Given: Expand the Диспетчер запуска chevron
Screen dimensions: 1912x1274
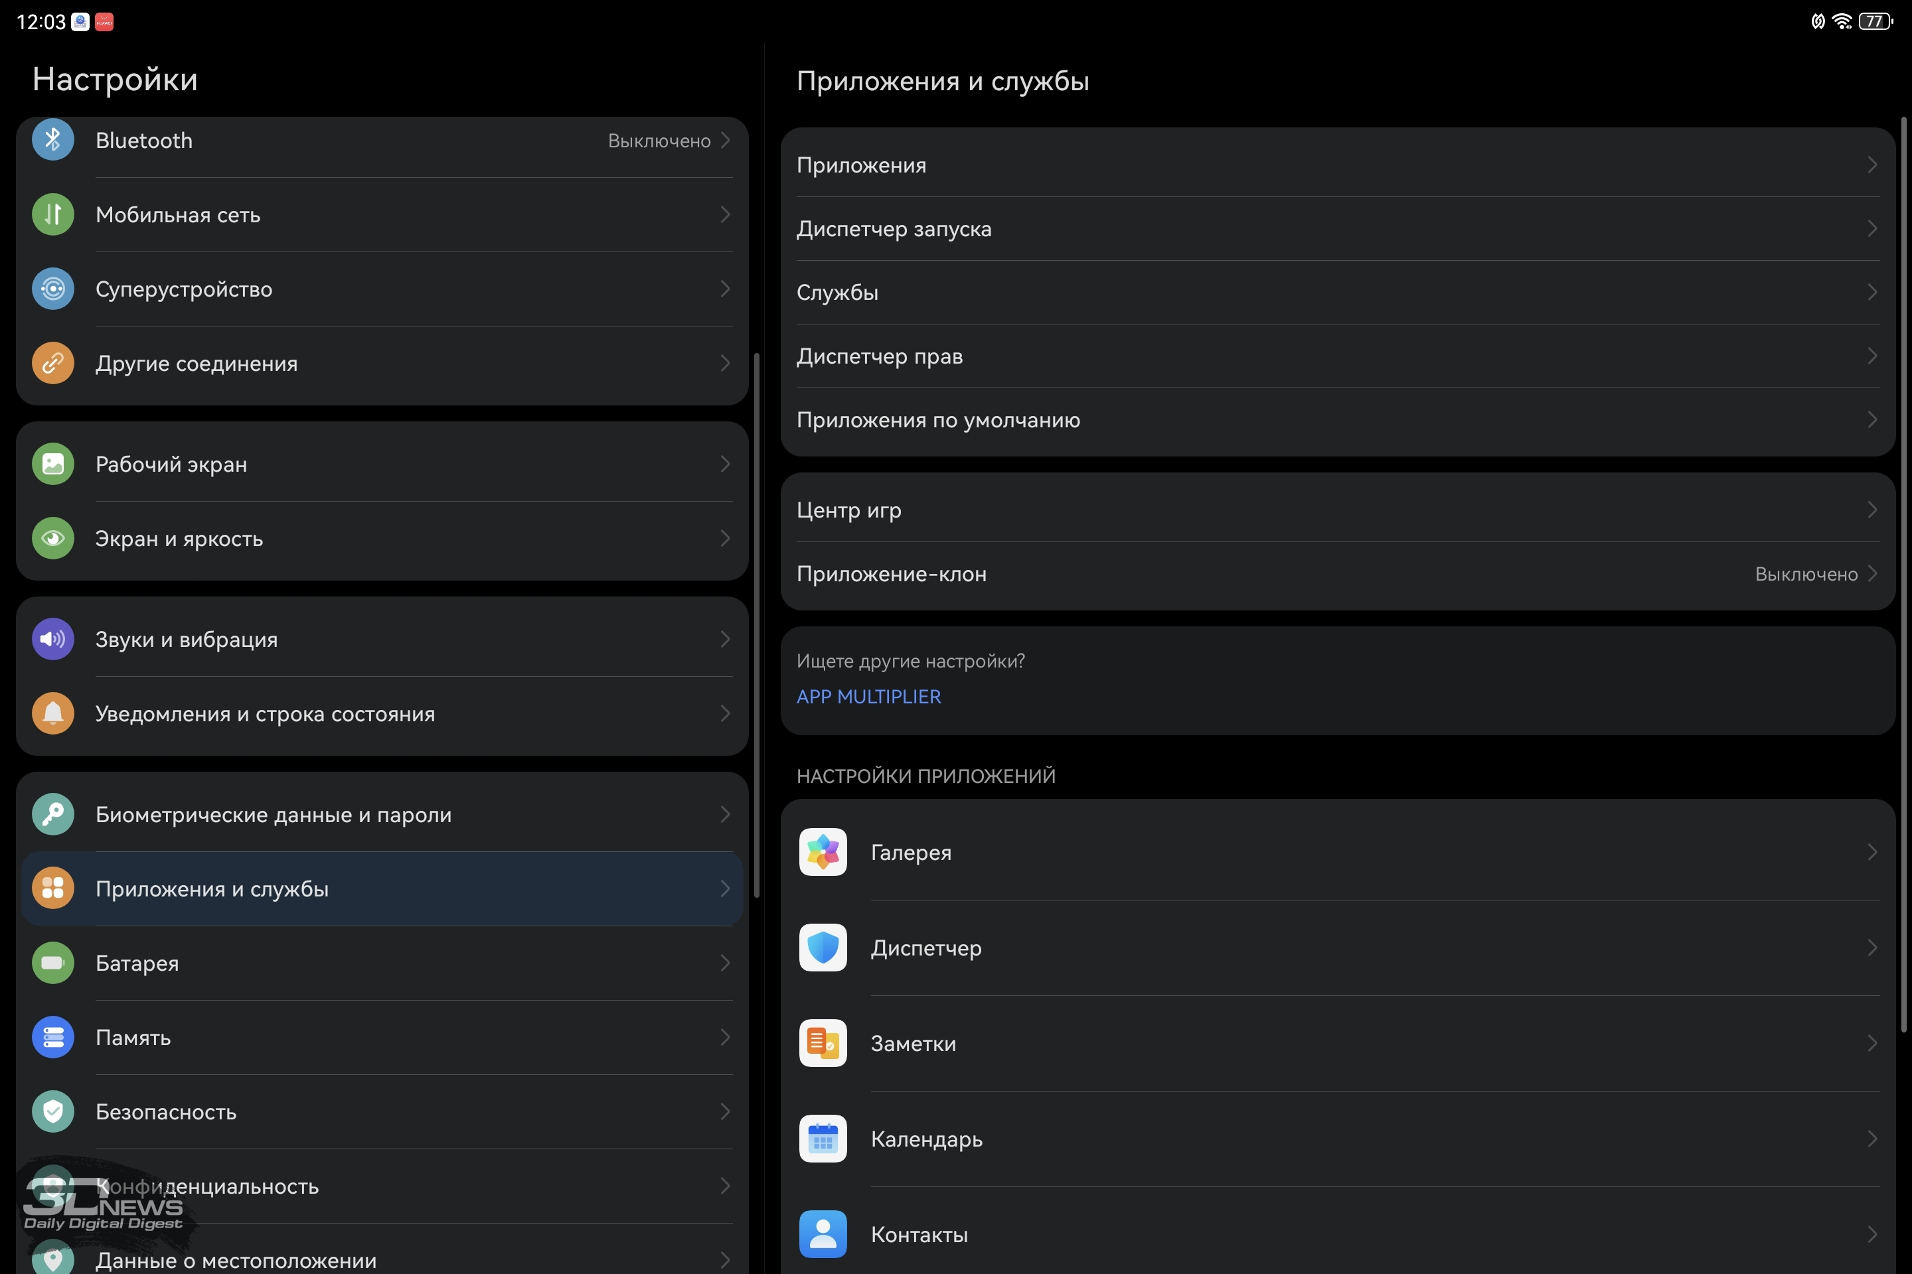Looking at the screenshot, I should 1872,228.
